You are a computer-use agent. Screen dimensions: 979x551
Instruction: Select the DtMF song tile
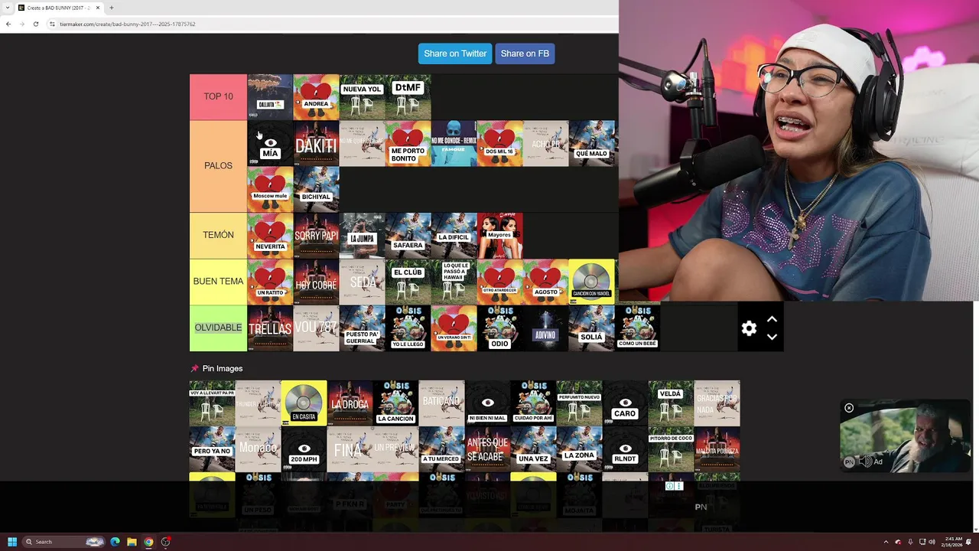[408, 96]
